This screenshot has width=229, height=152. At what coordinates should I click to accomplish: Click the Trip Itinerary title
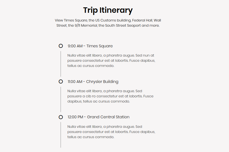108,10
